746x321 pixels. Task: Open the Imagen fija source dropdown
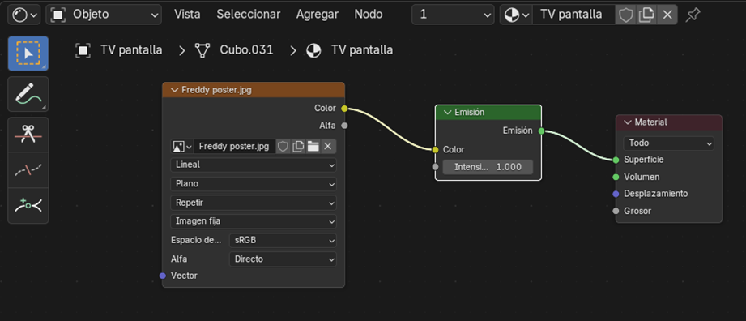pos(254,221)
